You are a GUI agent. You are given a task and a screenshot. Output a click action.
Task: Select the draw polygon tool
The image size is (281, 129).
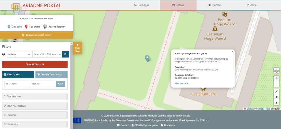(276, 97)
